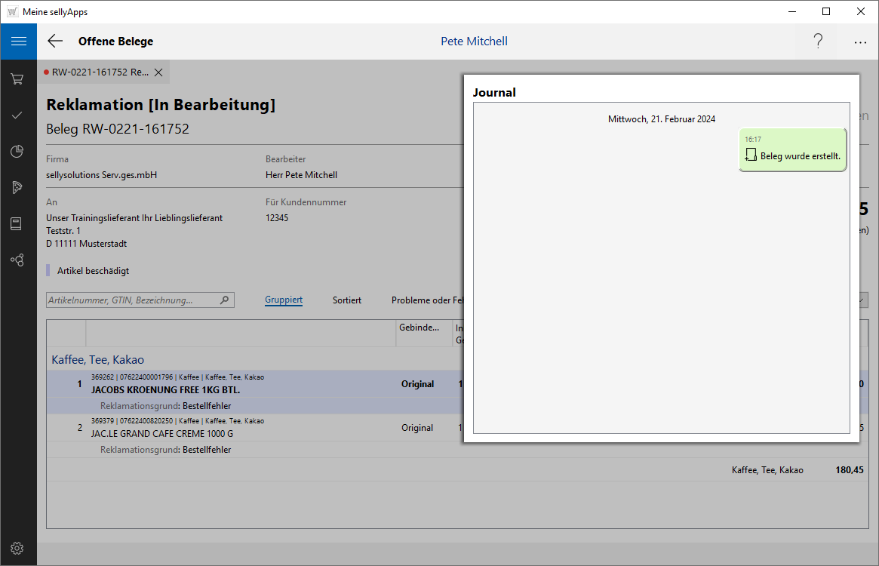The image size is (879, 566).
Task: Click the green Beleg wurde erstellt entry
Action: coord(792,150)
